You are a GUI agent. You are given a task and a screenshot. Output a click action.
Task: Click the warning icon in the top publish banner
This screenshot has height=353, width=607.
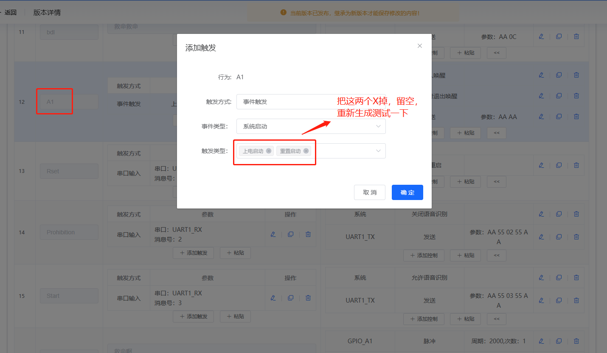[283, 12]
